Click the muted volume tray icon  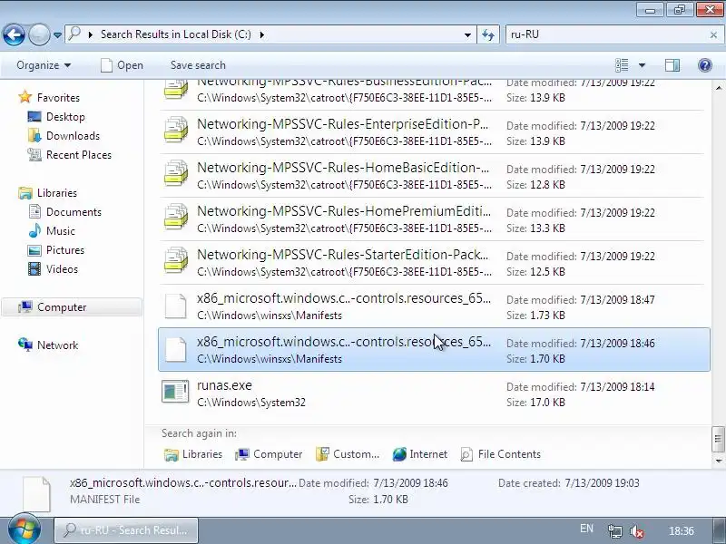(637, 531)
